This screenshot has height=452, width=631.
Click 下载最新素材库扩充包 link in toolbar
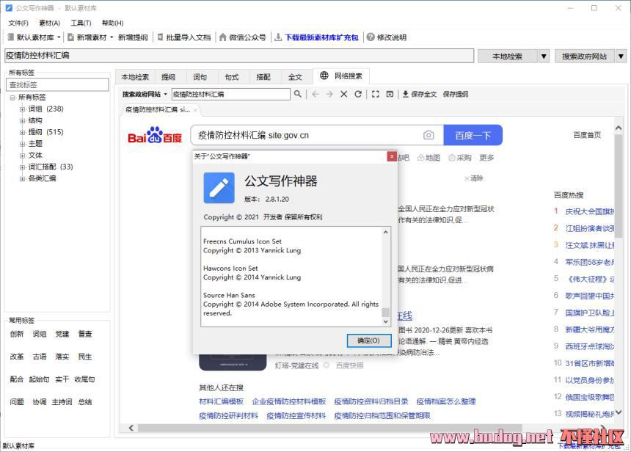click(321, 37)
